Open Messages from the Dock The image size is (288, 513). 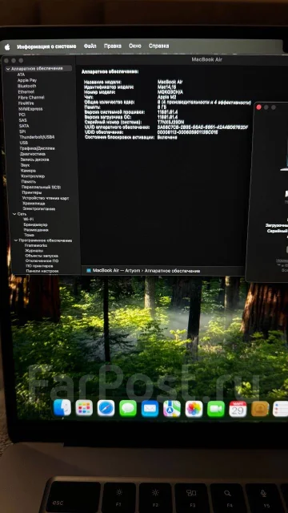tap(128, 408)
